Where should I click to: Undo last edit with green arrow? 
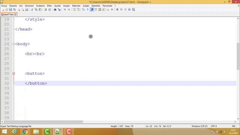pos(45,10)
